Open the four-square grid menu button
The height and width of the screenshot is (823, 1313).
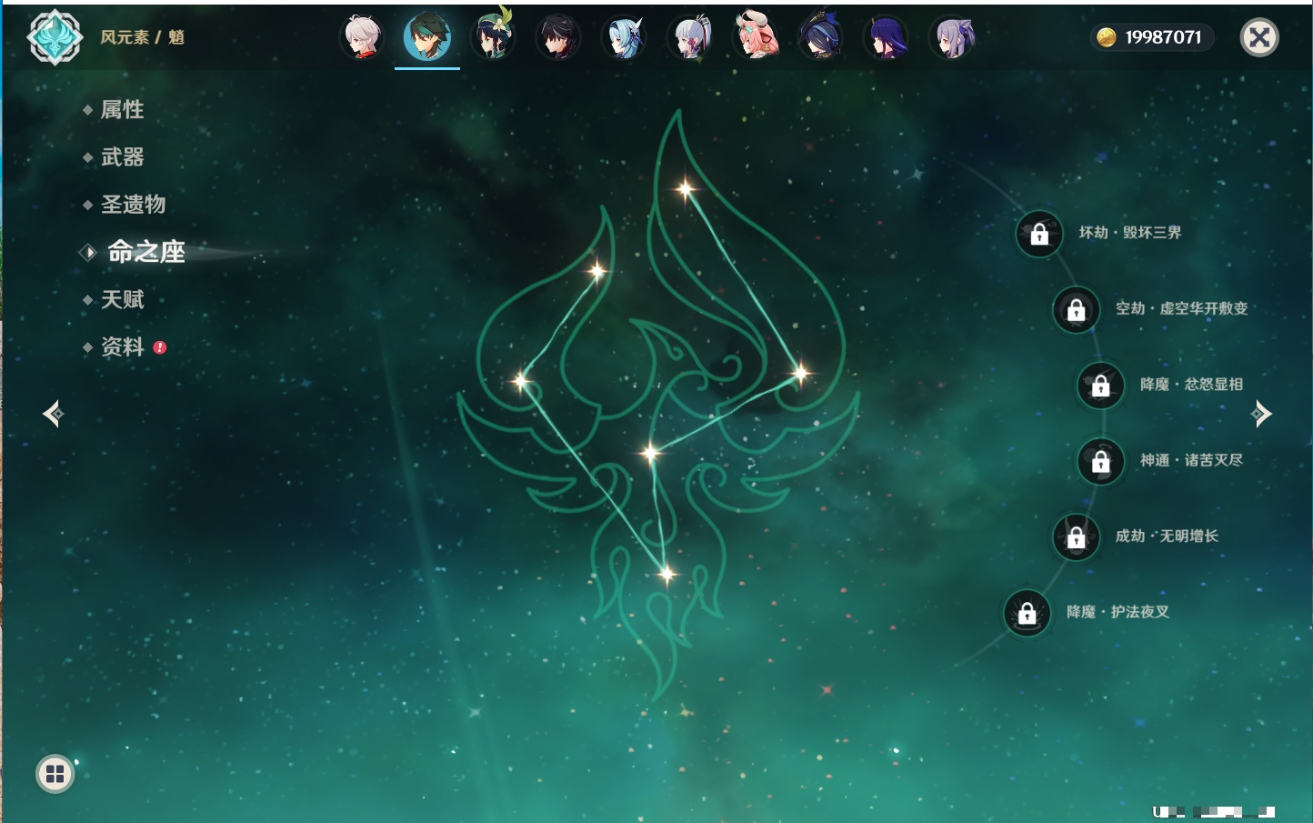click(55, 774)
